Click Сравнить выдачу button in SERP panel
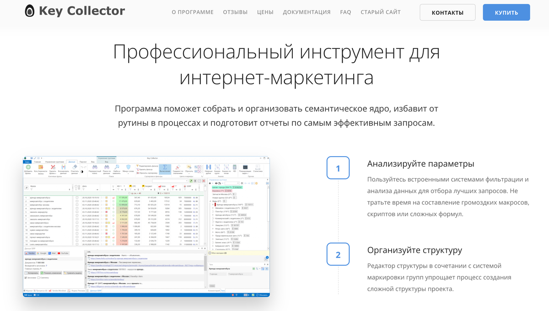 [73, 273]
